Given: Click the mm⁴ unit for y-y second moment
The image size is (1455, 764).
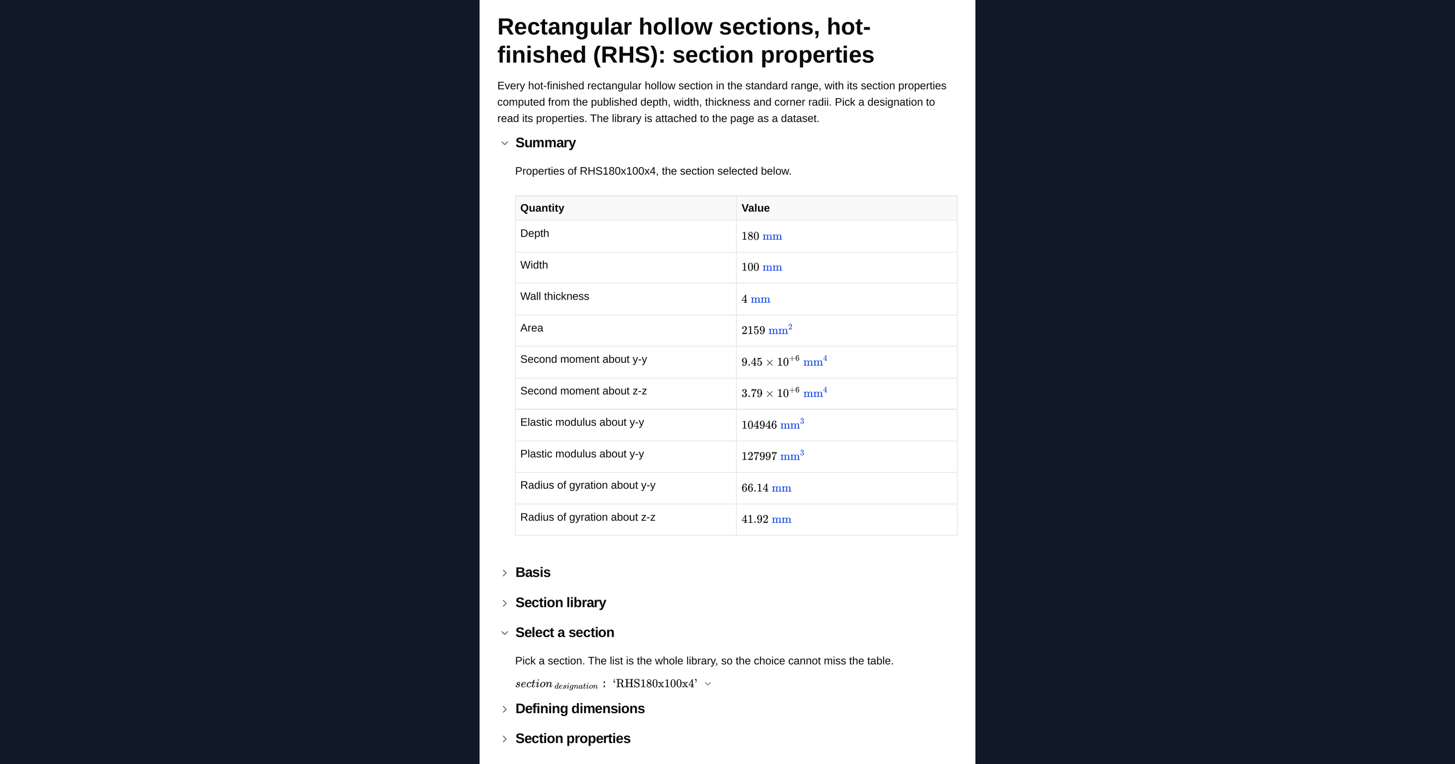Looking at the screenshot, I should click(815, 361).
